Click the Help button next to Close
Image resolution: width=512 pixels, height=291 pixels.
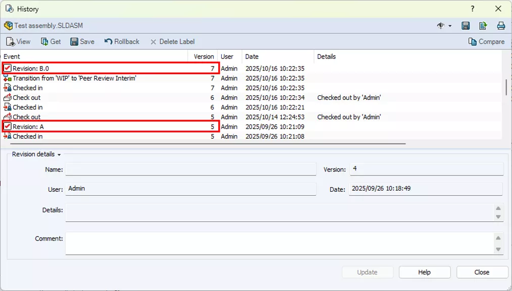(425, 272)
